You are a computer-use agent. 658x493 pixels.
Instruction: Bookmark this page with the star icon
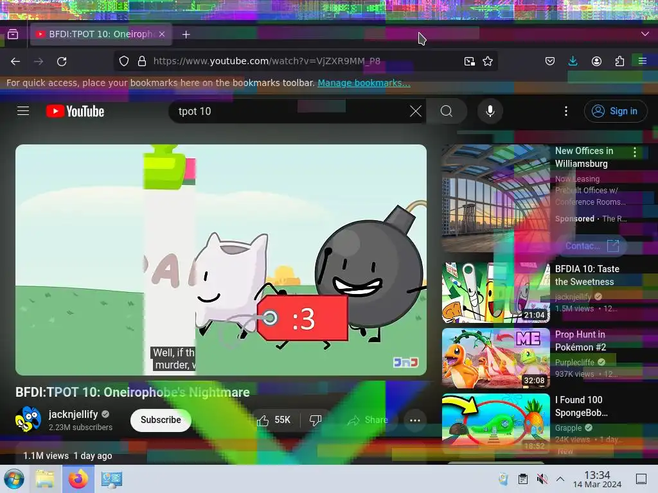(488, 61)
